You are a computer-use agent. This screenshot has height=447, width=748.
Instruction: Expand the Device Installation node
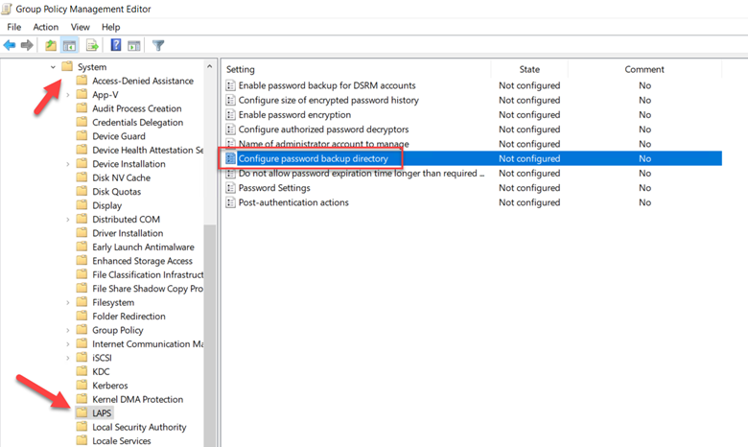click(x=68, y=164)
